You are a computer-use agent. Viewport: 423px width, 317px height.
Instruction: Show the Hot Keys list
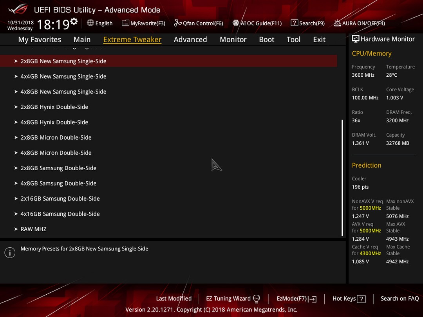pos(349,299)
